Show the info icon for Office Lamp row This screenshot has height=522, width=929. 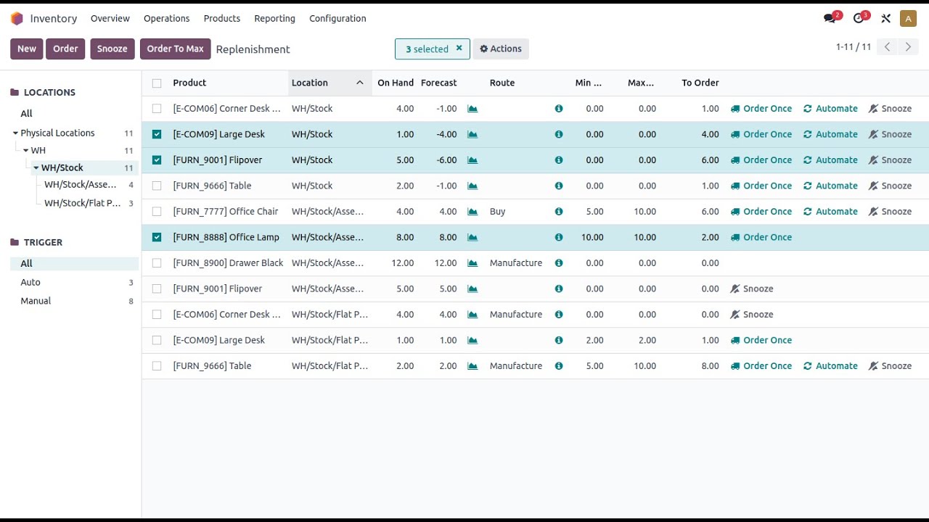click(559, 237)
